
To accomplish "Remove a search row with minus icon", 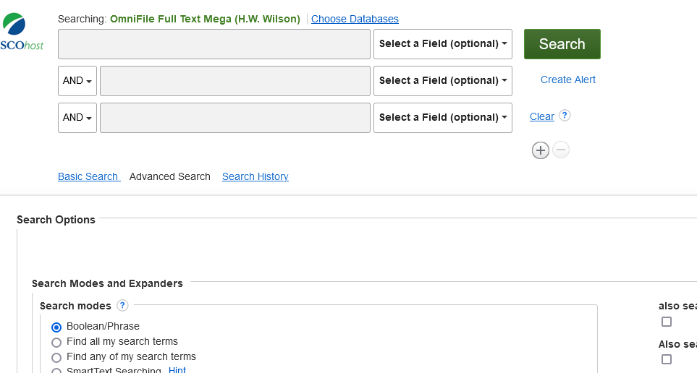I will [561, 150].
